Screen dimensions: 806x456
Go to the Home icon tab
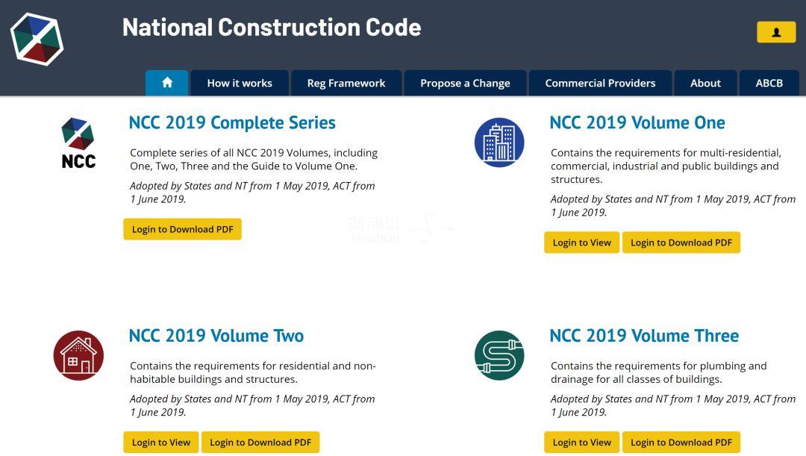click(x=167, y=83)
